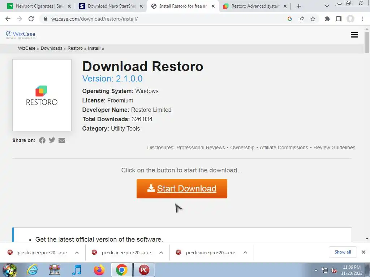The width and height of the screenshot is (370, 277).
Task: Switch to Chrome in the taskbar
Action: tap(121, 270)
